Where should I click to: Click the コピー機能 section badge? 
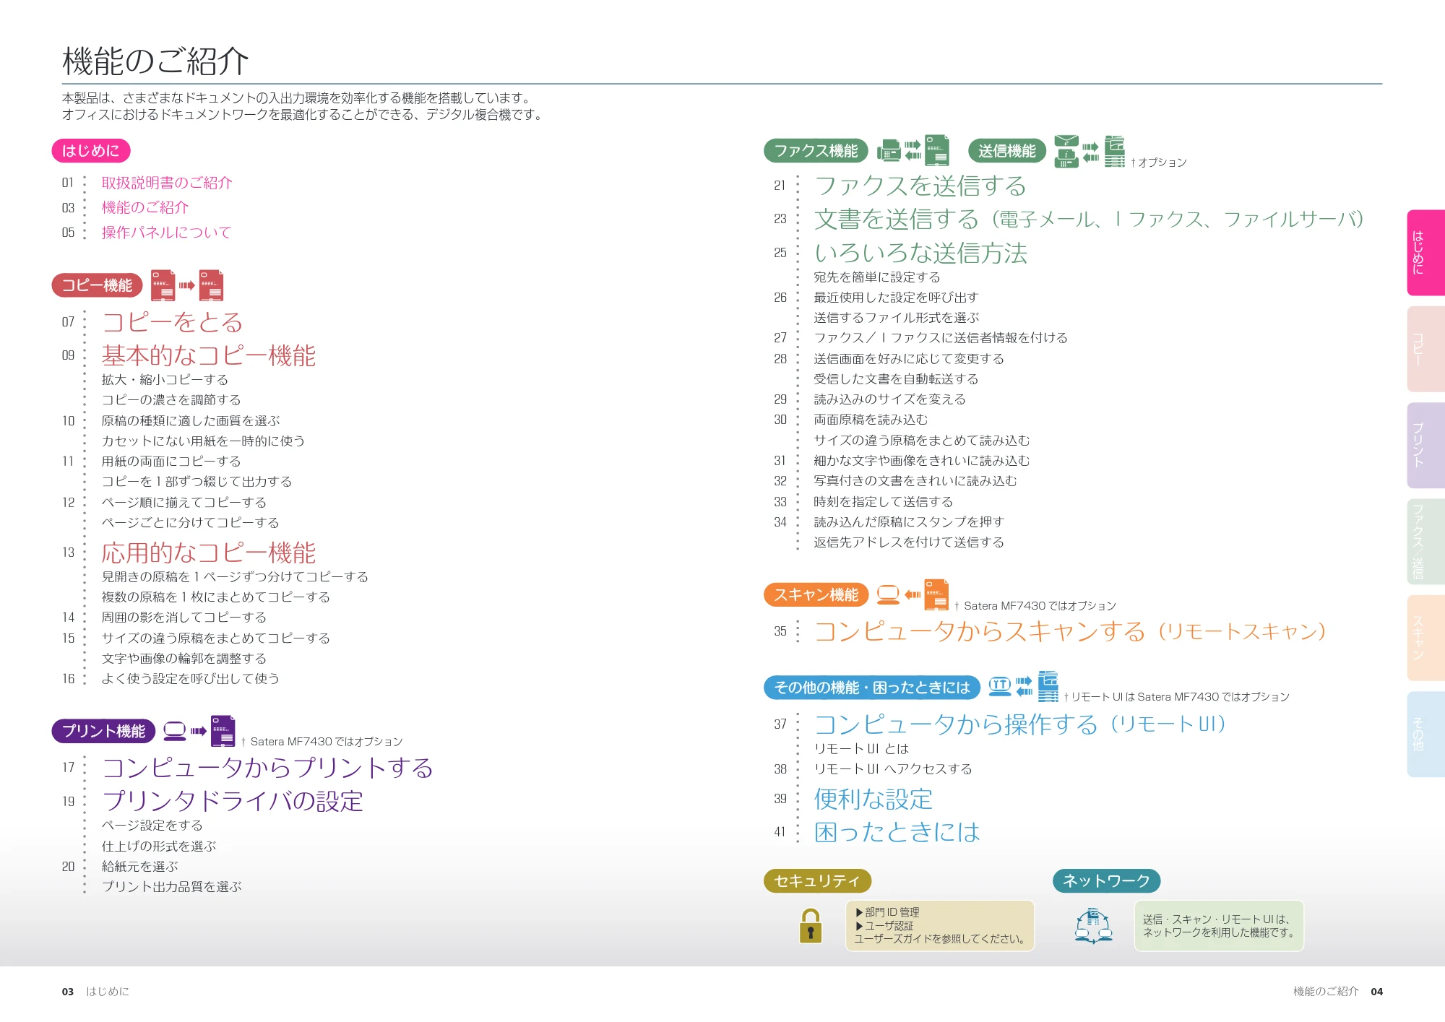click(x=97, y=285)
